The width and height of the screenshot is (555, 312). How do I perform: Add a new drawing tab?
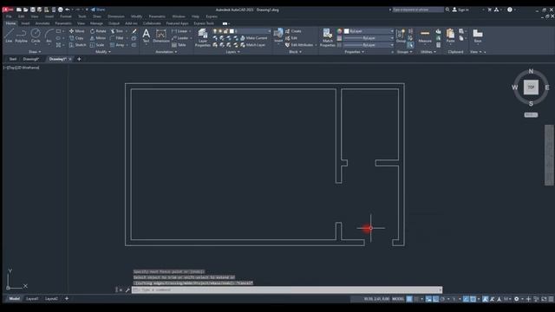pyautogui.click(x=79, y=59)
